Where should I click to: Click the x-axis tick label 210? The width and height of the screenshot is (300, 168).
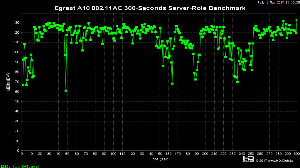214,154
